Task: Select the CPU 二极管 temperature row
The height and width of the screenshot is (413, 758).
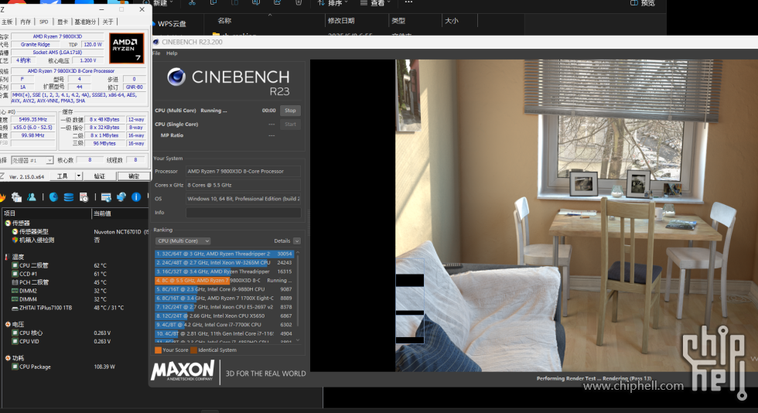Action: tap(74, 265)
